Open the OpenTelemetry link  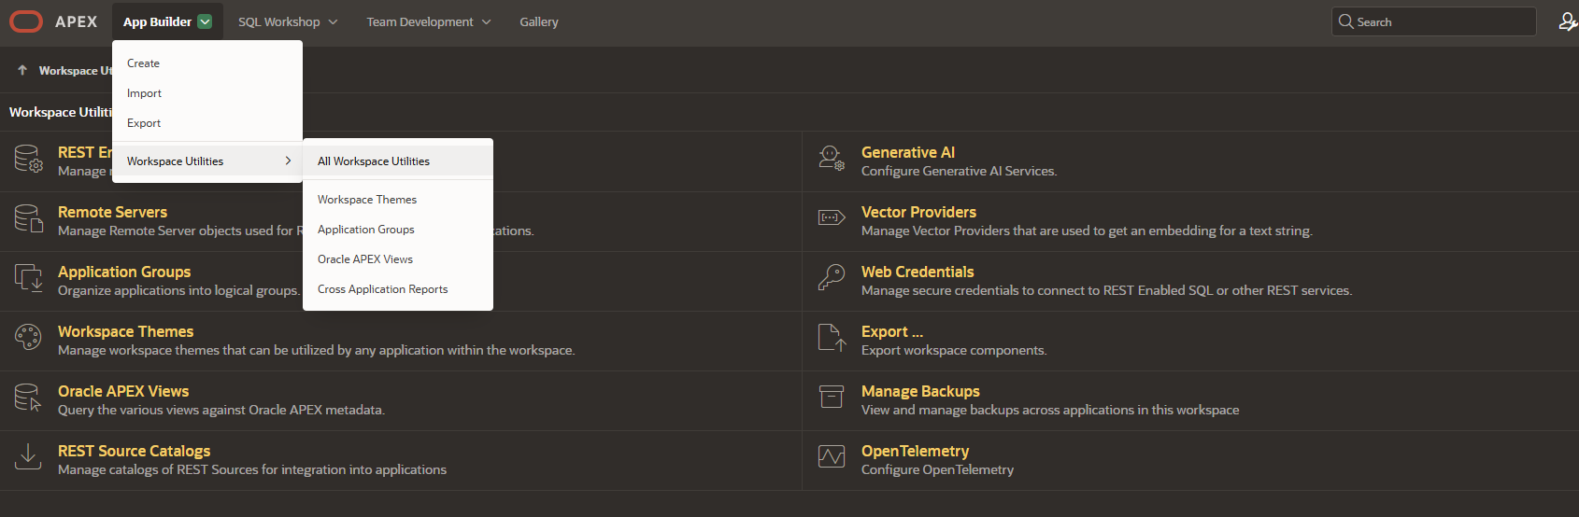[x=915, y=451]
